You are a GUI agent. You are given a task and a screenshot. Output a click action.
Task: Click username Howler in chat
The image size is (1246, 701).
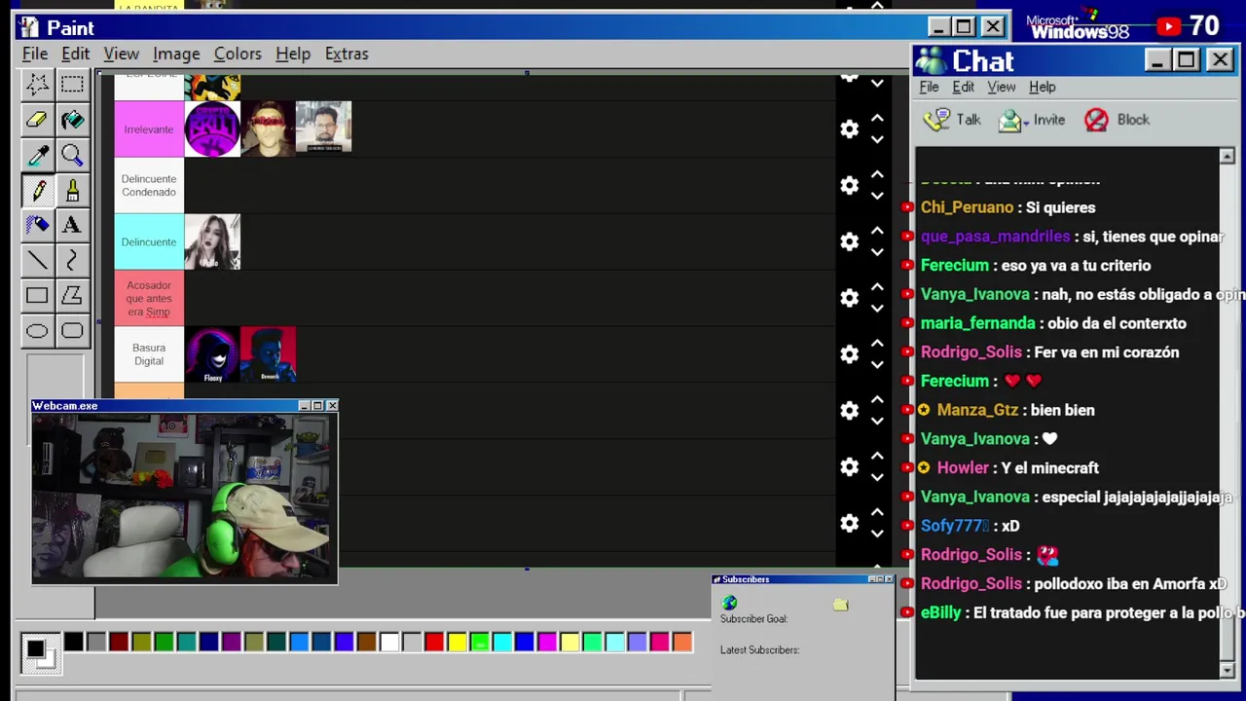tap(963, 468)
